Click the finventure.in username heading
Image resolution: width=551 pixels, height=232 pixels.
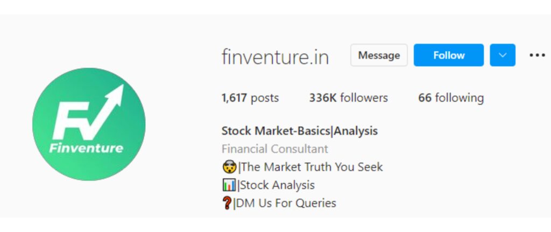click(x=275, y=57)
